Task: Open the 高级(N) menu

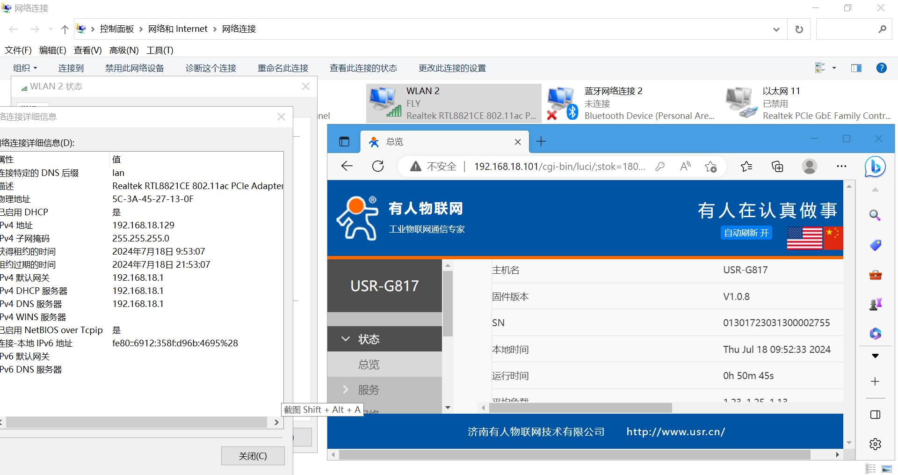Action: (x=124, y=51)
